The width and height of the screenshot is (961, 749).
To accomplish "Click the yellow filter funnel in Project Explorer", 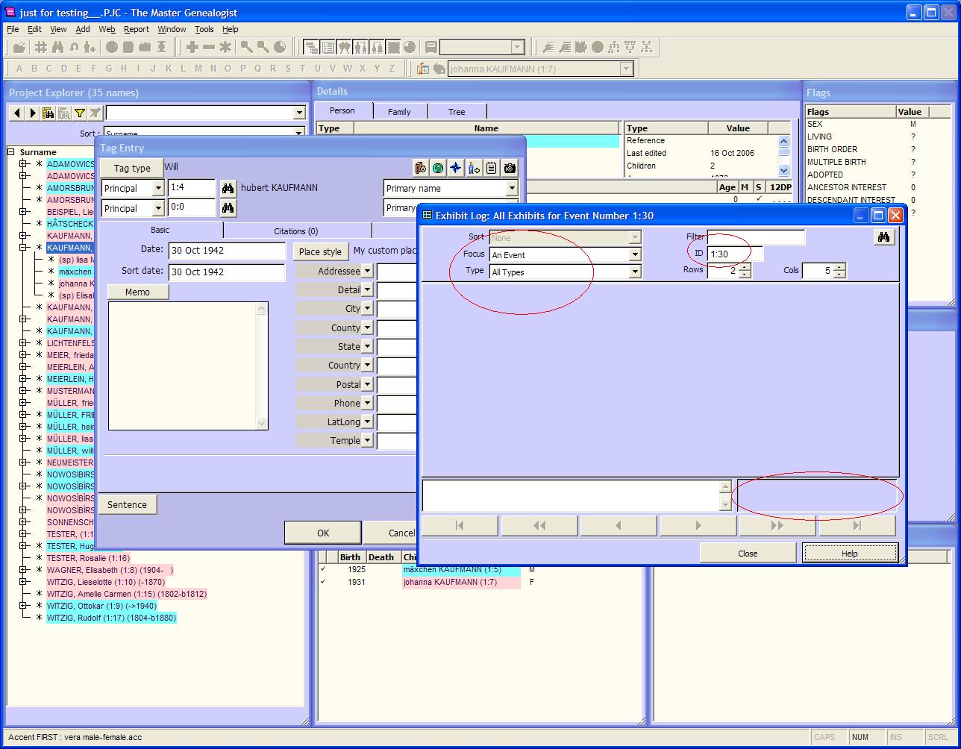I will click(79, 113).
